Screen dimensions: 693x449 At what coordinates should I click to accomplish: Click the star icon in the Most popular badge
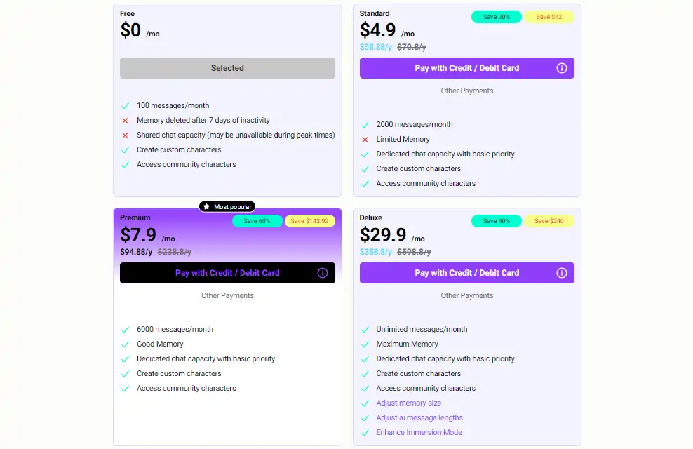point(206,206)
